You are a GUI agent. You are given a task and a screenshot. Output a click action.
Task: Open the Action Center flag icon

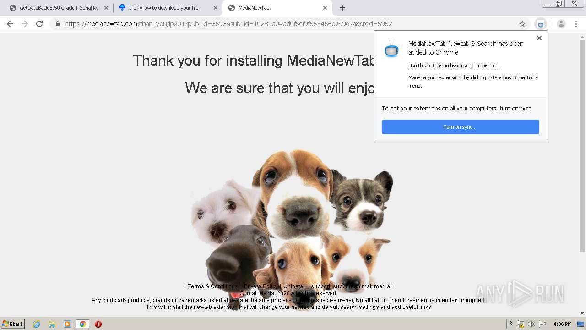[543, 324]
